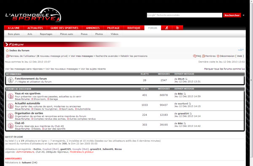253x166 pixels.
Task: Open the Showroom sub-forum link
Action: [40, 99]
